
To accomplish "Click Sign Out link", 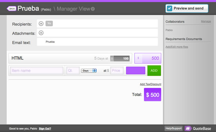I will [45, 129].
